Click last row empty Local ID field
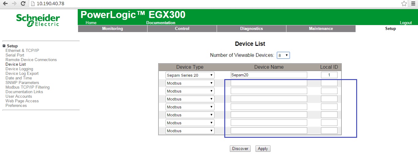Image resolution: width=418 pixels, height=157 pixels. (329, 131)
